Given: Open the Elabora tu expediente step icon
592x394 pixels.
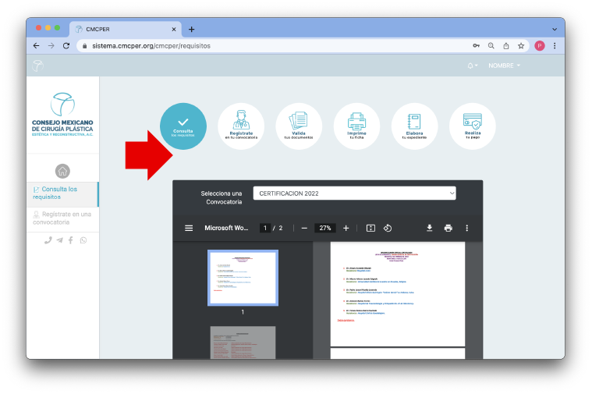Looking at the screenshot, I should (414, 126).
